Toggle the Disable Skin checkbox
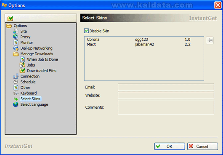 (86, 31)
